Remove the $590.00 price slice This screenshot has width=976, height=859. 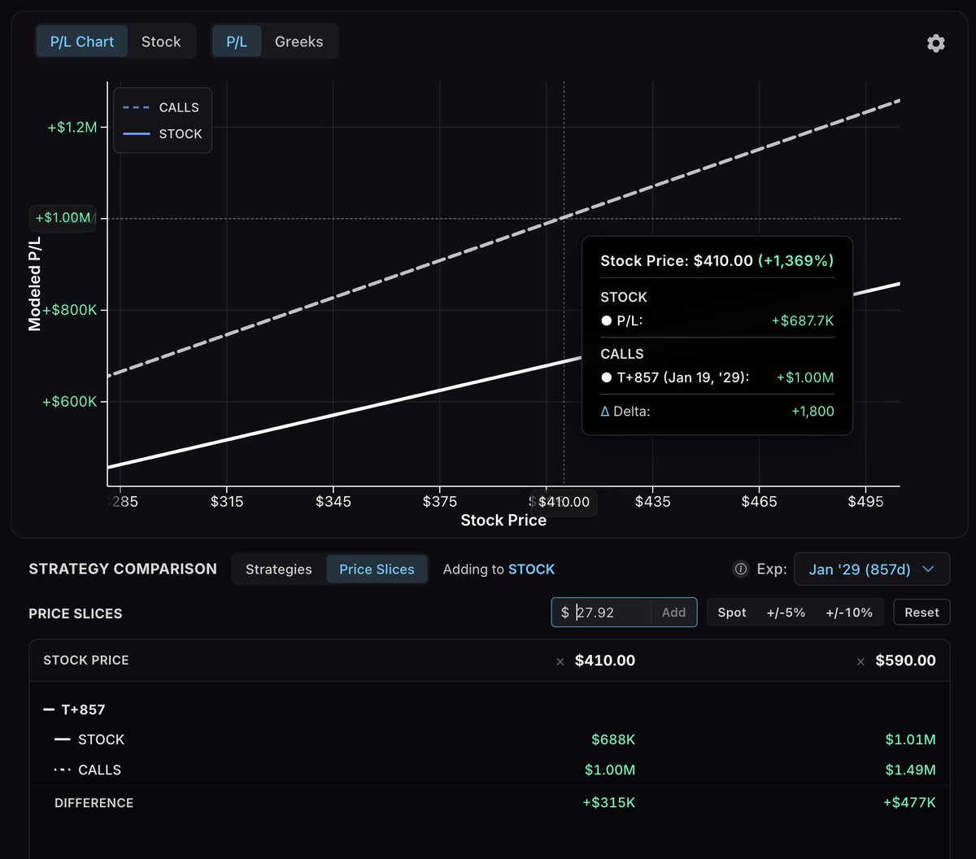pyautogui.click(x=861, y=662)
